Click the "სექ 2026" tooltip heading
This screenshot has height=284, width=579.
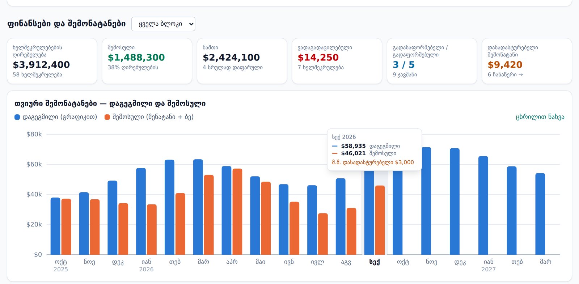(x=344, y=137)
